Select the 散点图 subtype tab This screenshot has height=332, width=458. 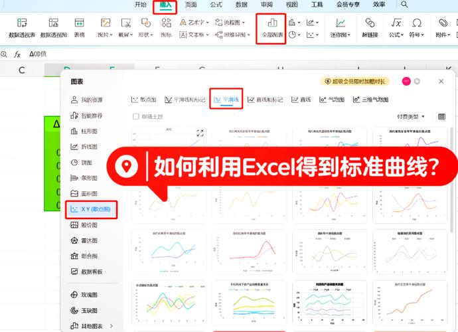point(144,100)
